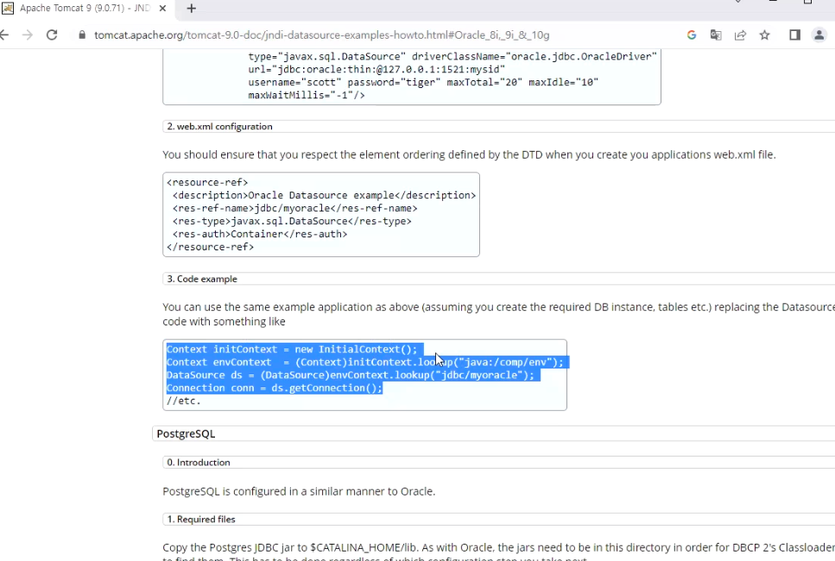Click the '3. Code example' heading
This screenshot has width=835, height=561.
[x=202, y=279]
